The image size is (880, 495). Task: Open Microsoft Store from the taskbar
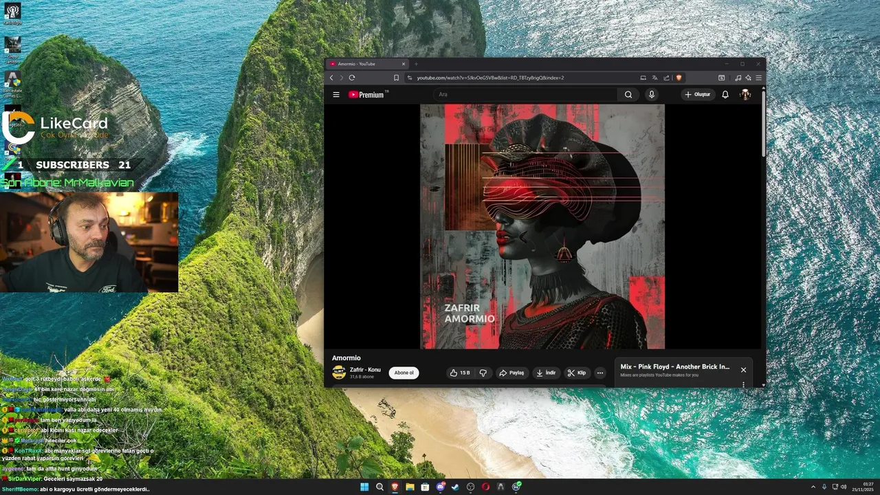425,487
